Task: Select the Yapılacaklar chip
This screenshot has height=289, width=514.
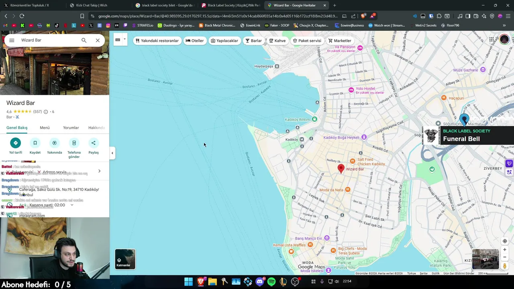Action: pos(224,41)
